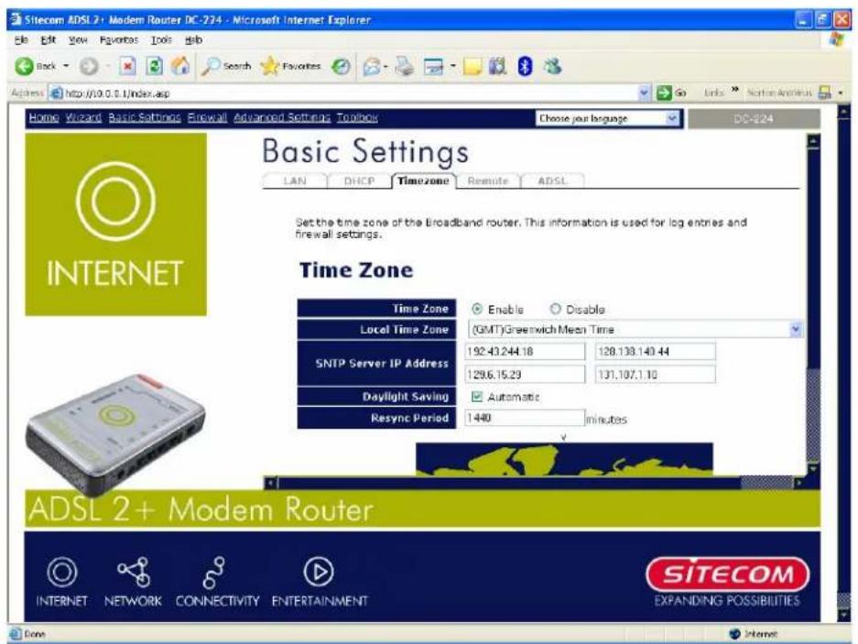Viewport: 858px width, 644px height.
Task: Go back with the Back arrow icon
Action: (x=24, y=66)
